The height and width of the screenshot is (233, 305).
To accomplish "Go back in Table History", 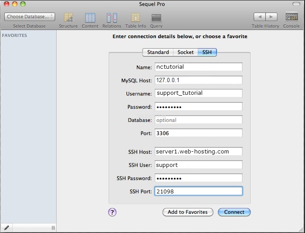I will click(260, 17).
